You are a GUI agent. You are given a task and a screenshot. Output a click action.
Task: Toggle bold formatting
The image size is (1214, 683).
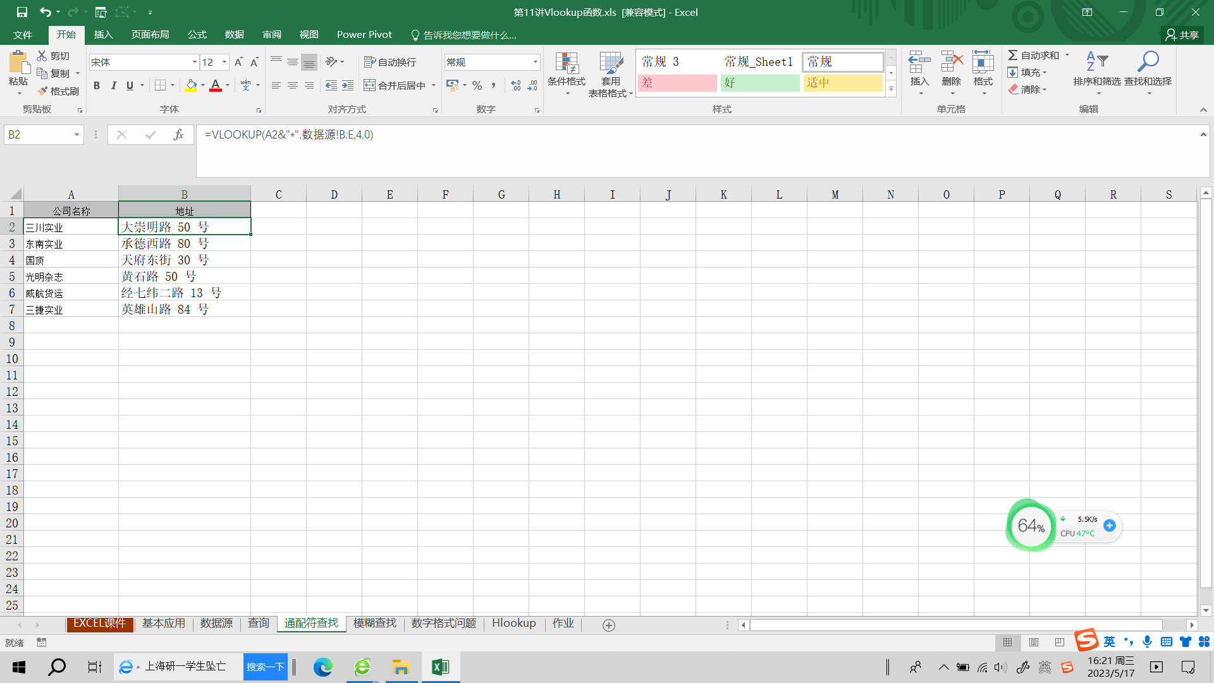click(97, 85)
